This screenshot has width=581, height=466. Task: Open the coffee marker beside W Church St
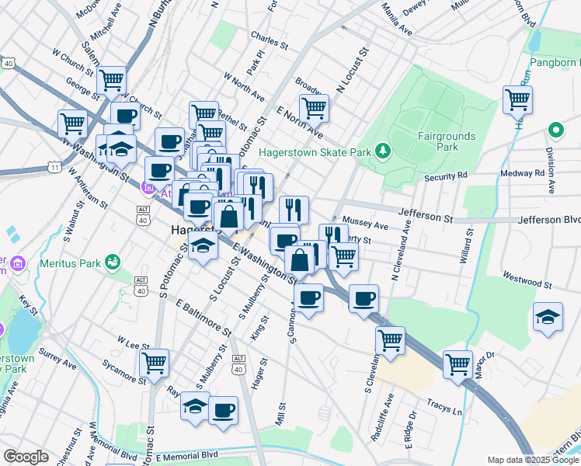126,116
